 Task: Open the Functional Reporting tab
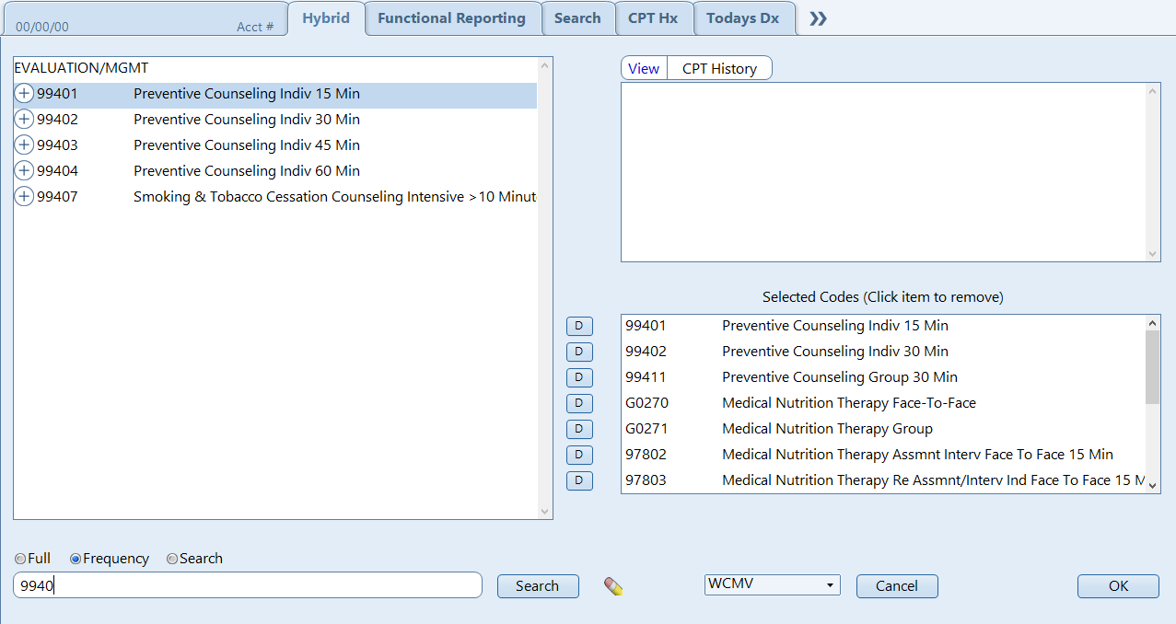pyautogui.click(x=451, y=18)
